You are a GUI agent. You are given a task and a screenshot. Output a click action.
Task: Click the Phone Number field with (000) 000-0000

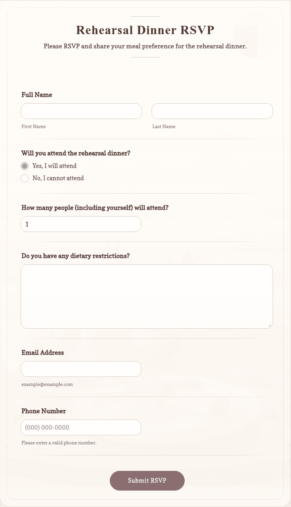point(81,427)
